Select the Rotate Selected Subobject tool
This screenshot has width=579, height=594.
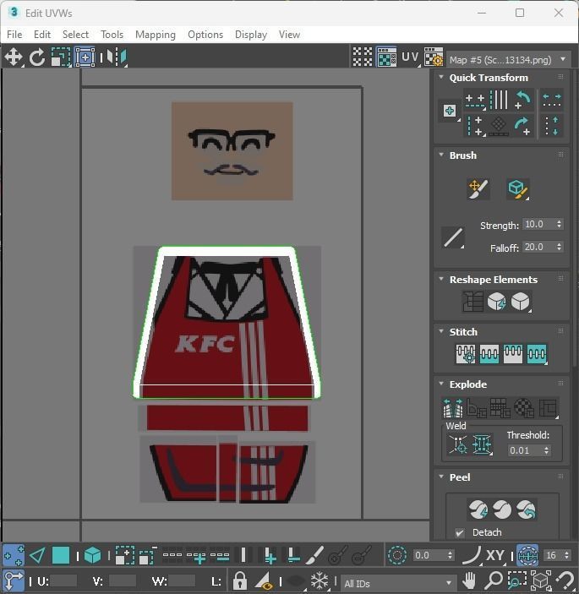(x=36, y=57)
